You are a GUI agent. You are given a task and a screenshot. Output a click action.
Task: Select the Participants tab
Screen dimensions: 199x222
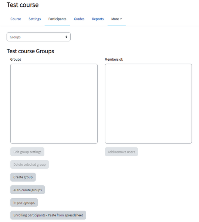(57, 19)
